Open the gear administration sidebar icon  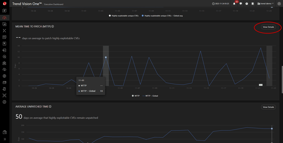4,102
